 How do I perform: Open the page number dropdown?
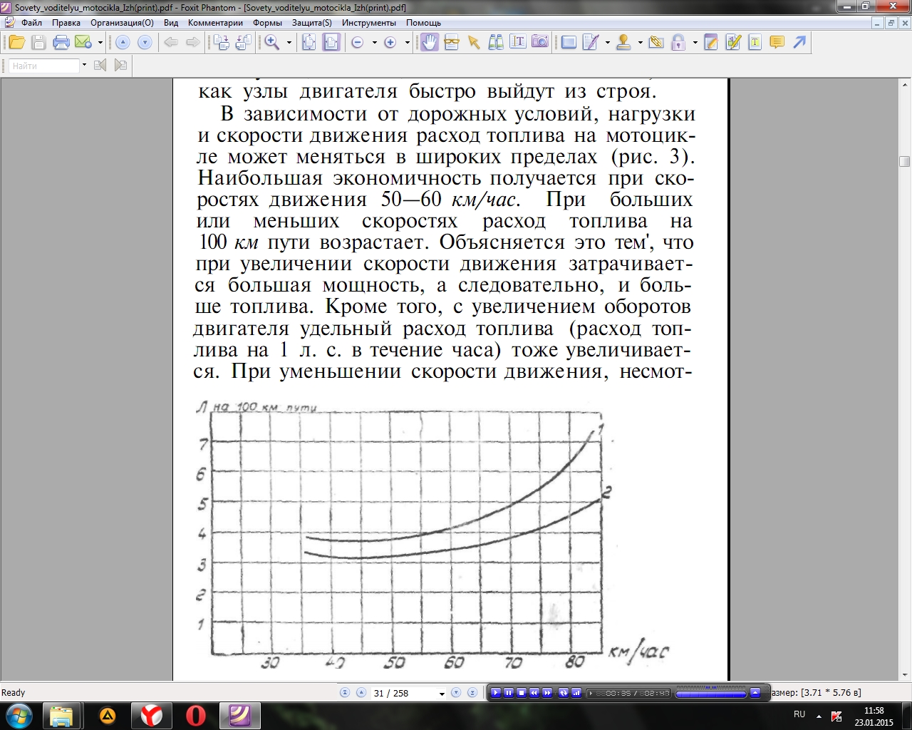(442, 694)
